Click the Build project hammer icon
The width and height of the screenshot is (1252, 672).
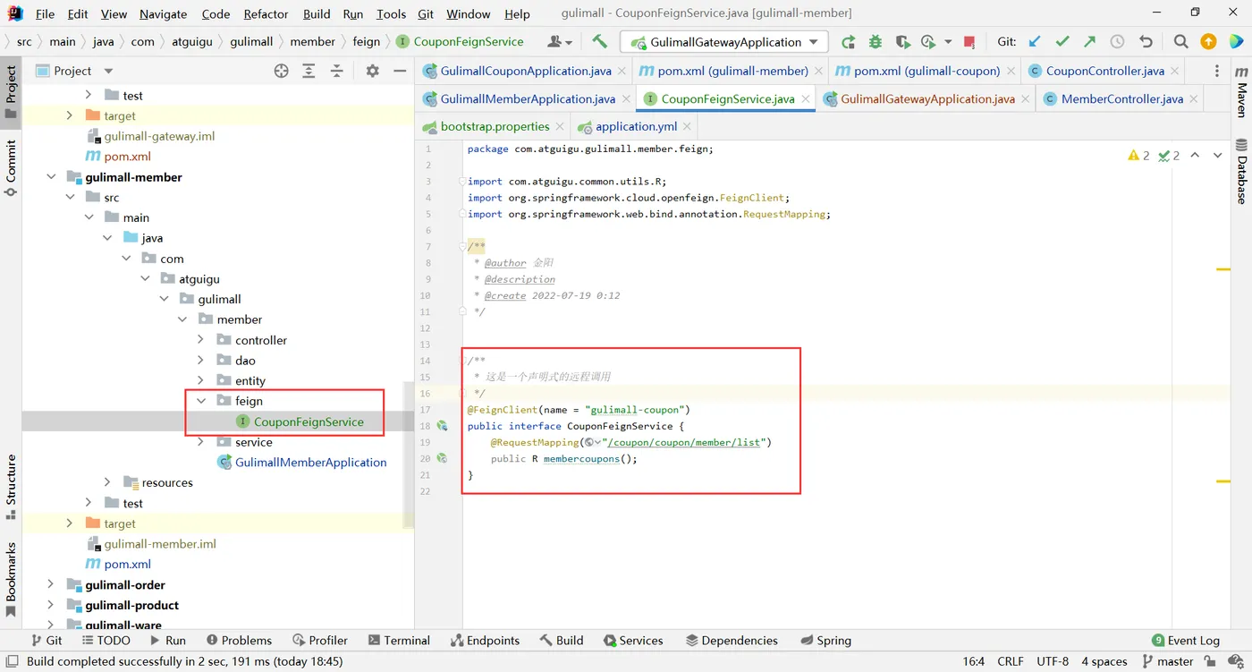(600, 41)
